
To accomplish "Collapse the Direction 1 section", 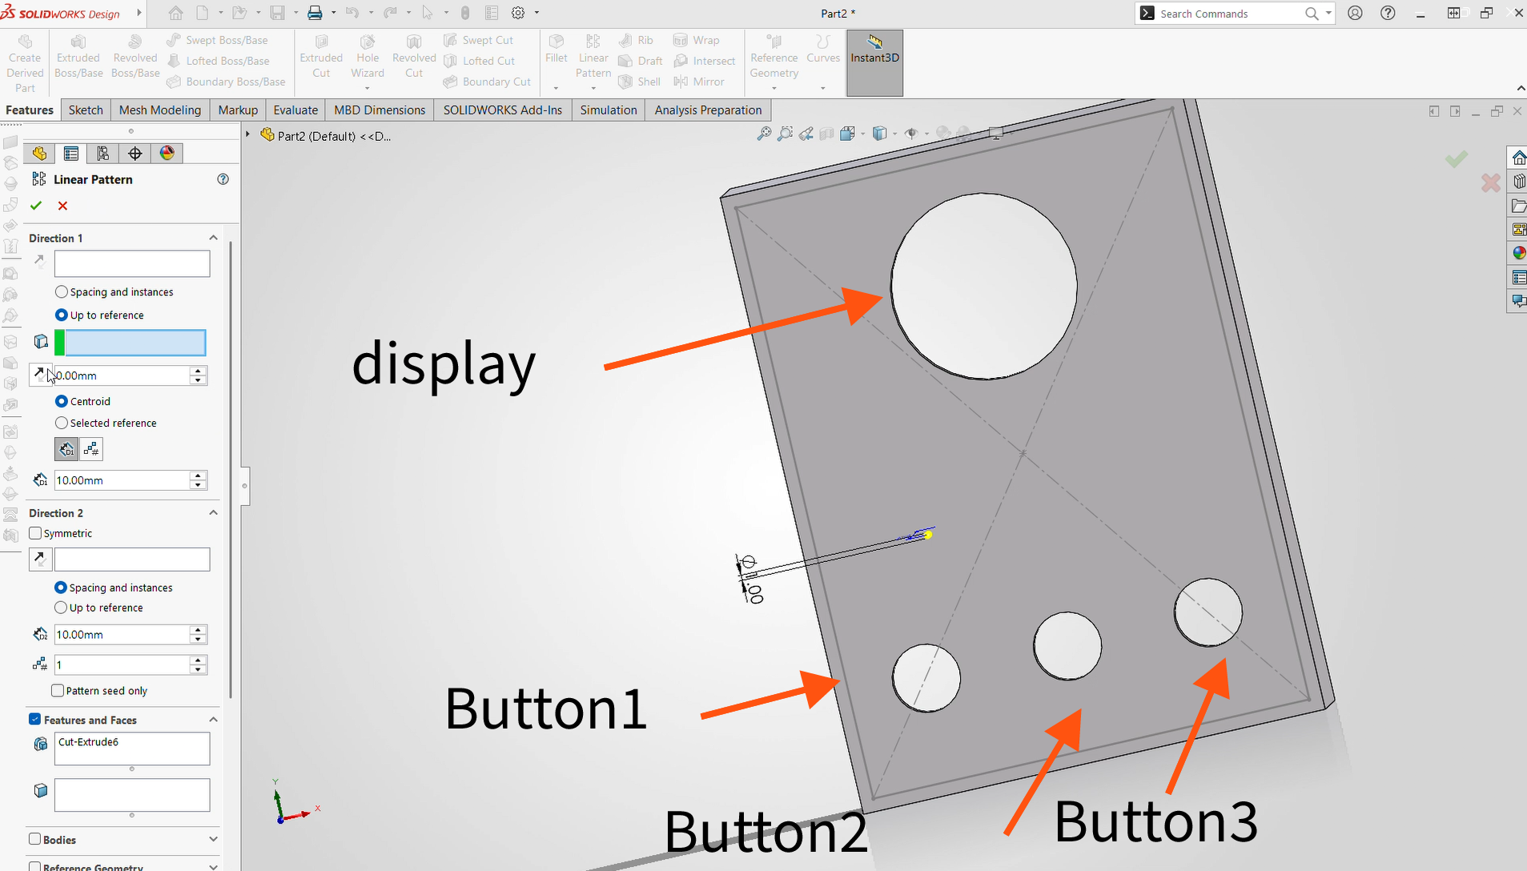I will tap(213, 238).
